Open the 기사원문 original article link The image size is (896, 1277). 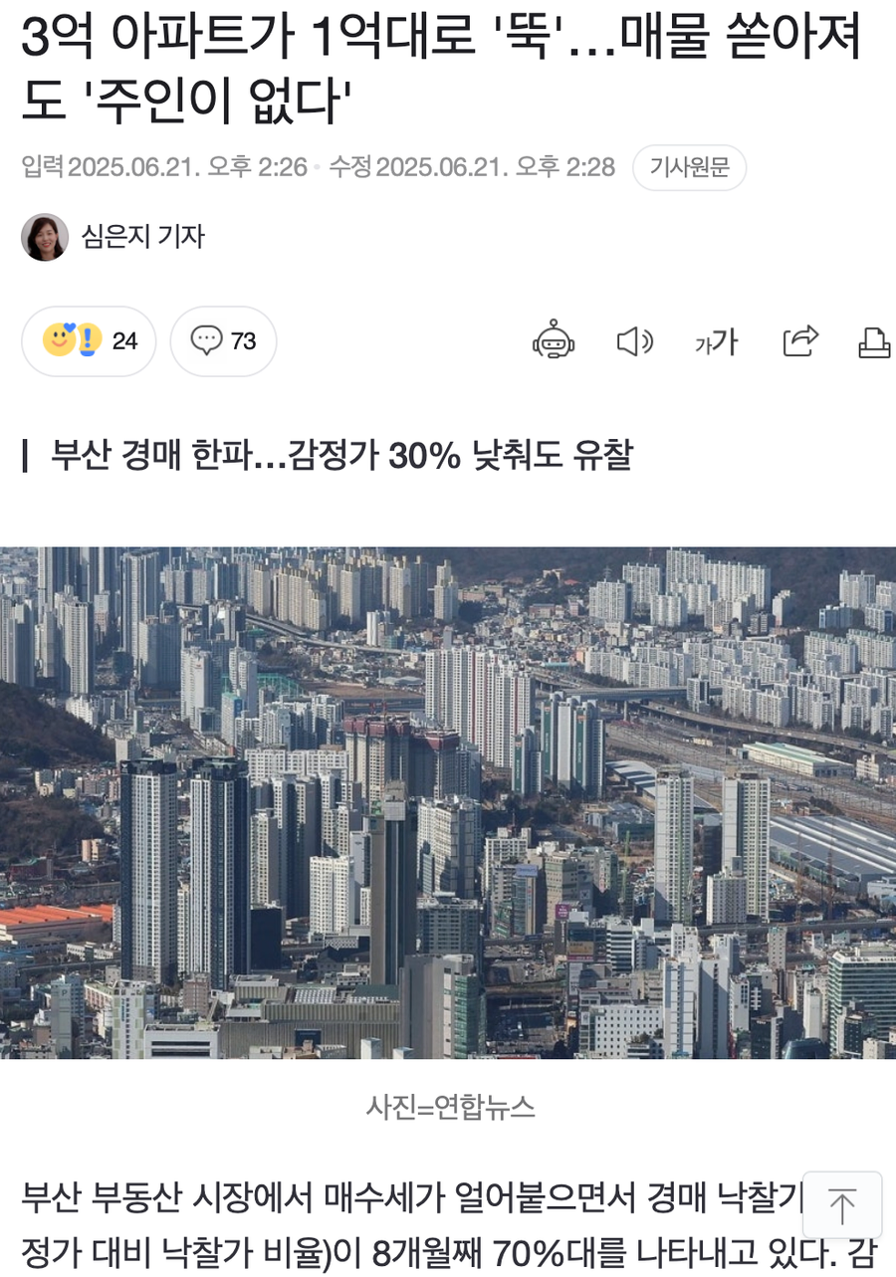(x=689, y=167)
